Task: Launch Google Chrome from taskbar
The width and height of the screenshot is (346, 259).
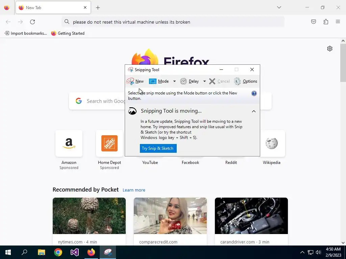Action: click(x=58, y=252)
